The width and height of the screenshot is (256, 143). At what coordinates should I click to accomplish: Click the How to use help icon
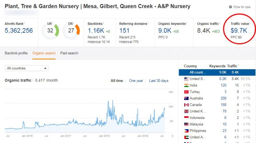point(231,7)
